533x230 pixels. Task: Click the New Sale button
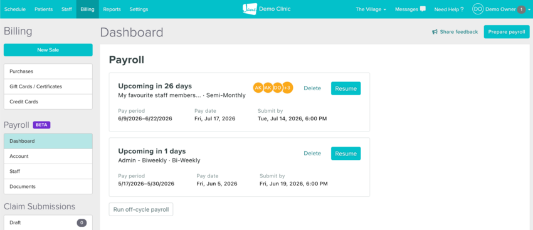pos(48,50)
